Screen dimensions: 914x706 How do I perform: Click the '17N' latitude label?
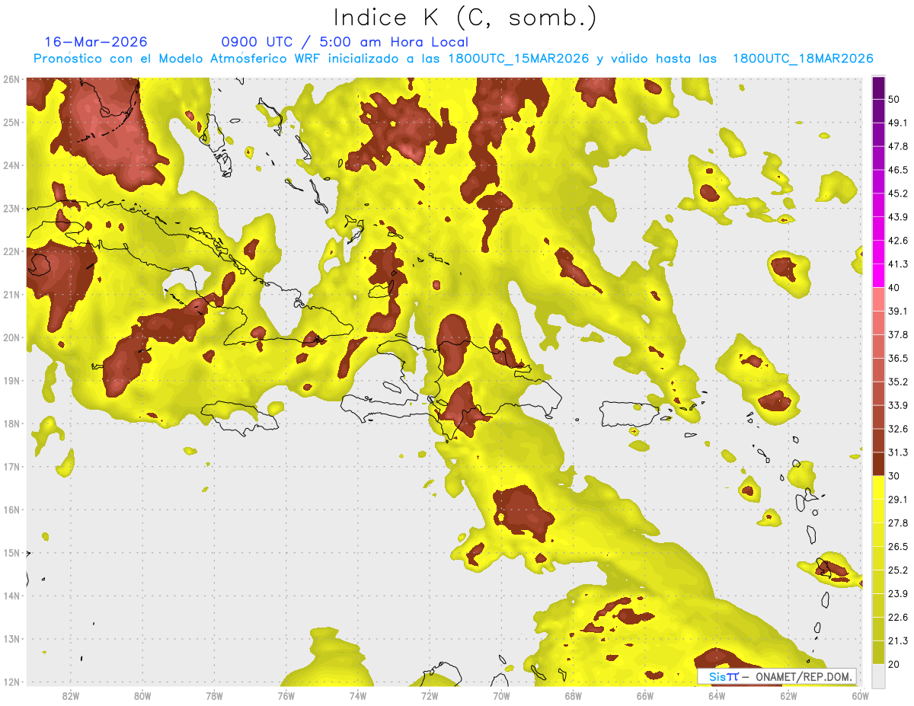coord(11,467)
